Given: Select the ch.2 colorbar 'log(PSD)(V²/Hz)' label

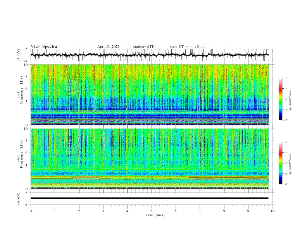Looking at the screenshot, I should (x=290, y=165).
